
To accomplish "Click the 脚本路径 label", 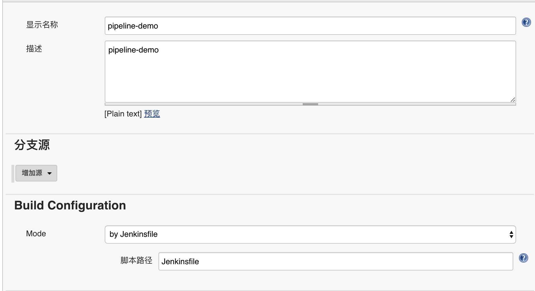I will 136,260.
